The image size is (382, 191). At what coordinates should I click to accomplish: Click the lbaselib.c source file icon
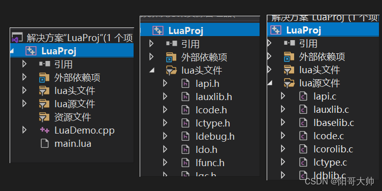click(303, 122)
